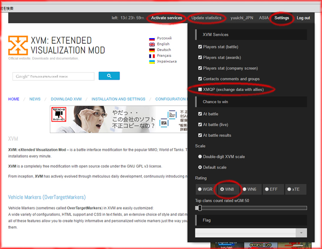Toggle At battle (live) checkbox

pos(200,124)
